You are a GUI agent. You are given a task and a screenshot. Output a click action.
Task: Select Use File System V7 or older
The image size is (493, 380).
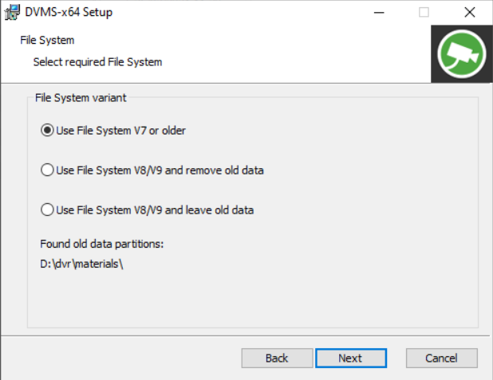pos(46,131)
